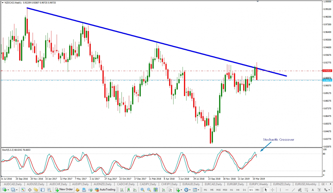Switch to the CADCHF,Daily chart tab
Screen dimensions: 333x193
(126, 184)
